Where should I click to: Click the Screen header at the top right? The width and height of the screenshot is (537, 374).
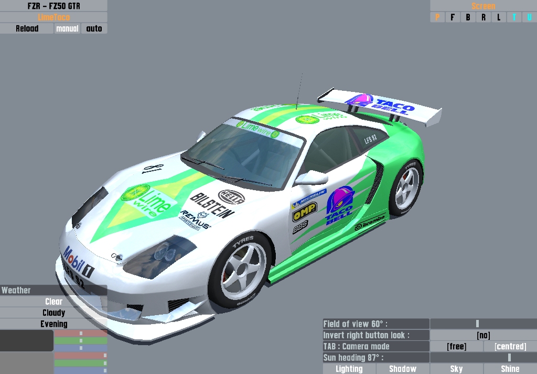pos(483,6)
